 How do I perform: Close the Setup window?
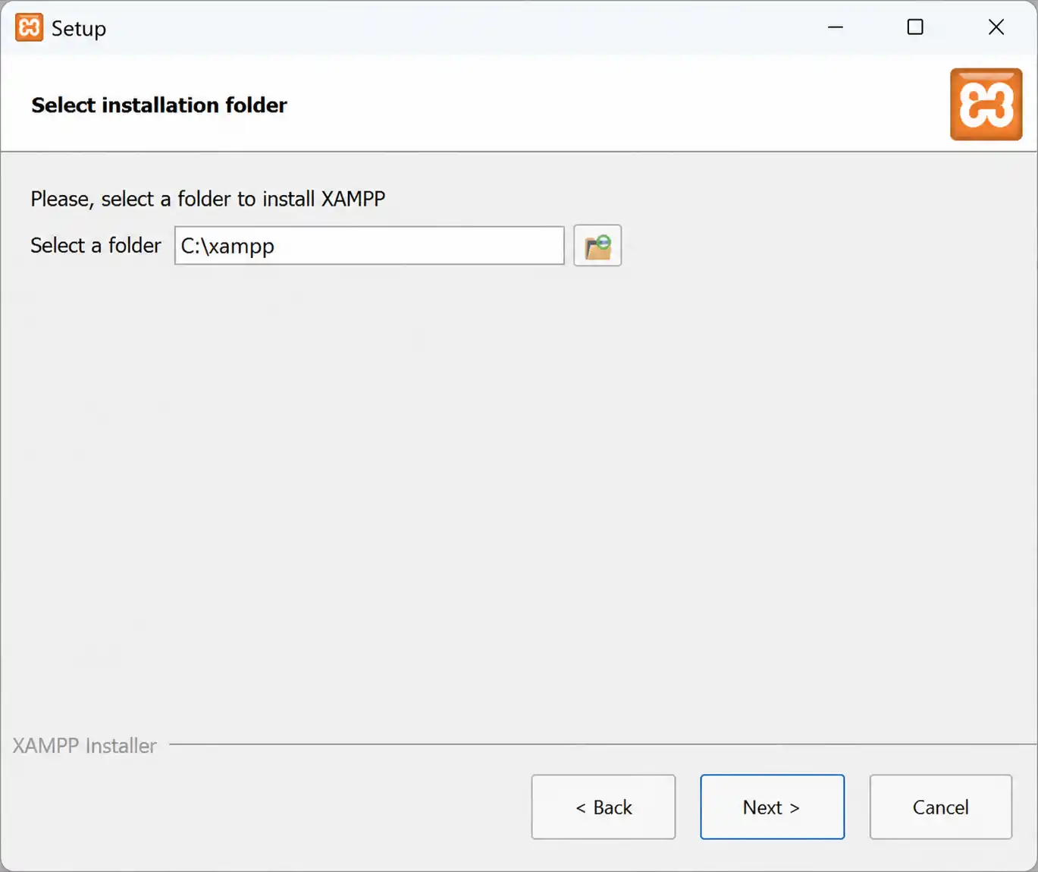[996, 27]
